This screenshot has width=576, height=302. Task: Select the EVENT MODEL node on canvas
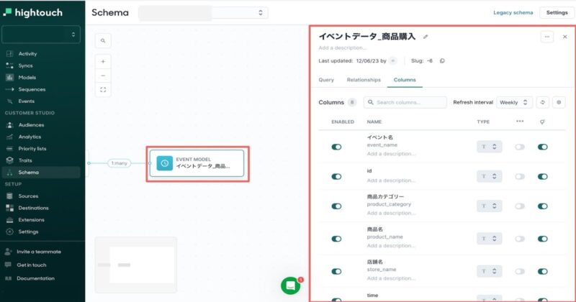click(197, 163)
